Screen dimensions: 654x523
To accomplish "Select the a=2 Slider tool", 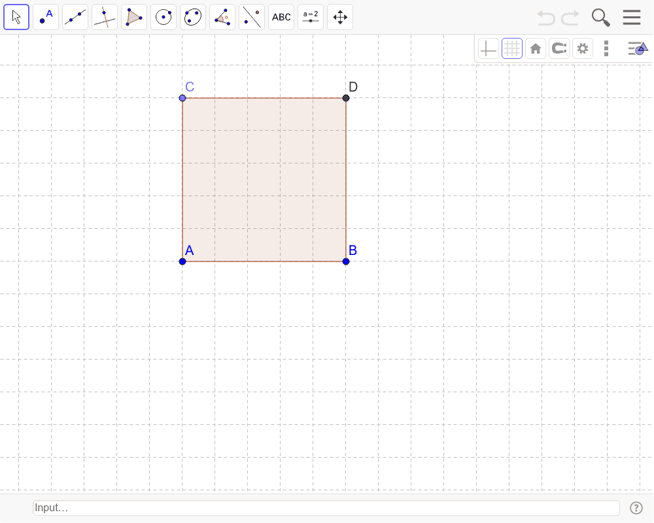I will click(x=311, y=17).
